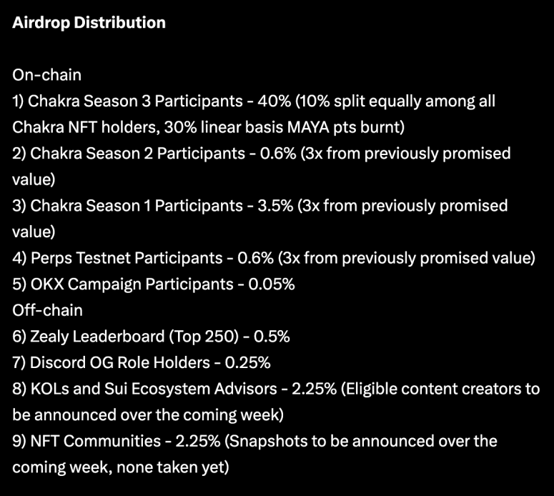
Task: Click the OKX Campaign Participants line
Action: pyautogui.click(x=154, y=284)
